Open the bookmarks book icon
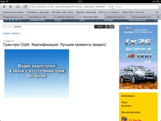Viewport: 161px width, 121px height. (x=18, y=7)
